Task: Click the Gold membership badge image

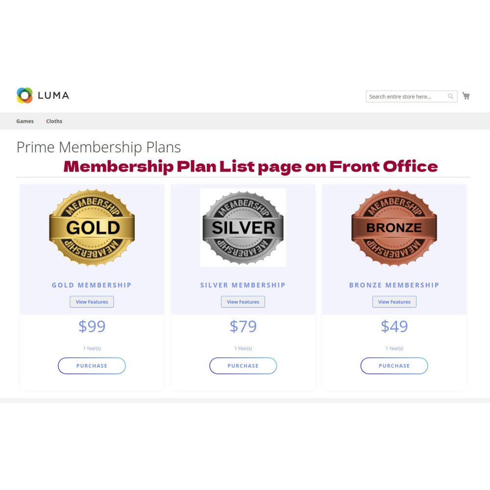Action: tap(92, 227)
